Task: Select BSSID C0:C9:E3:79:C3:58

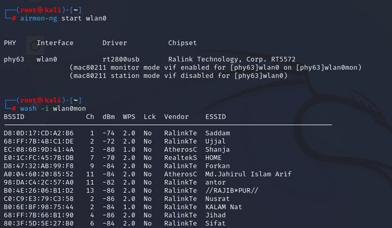Action: tap(39, 199)
